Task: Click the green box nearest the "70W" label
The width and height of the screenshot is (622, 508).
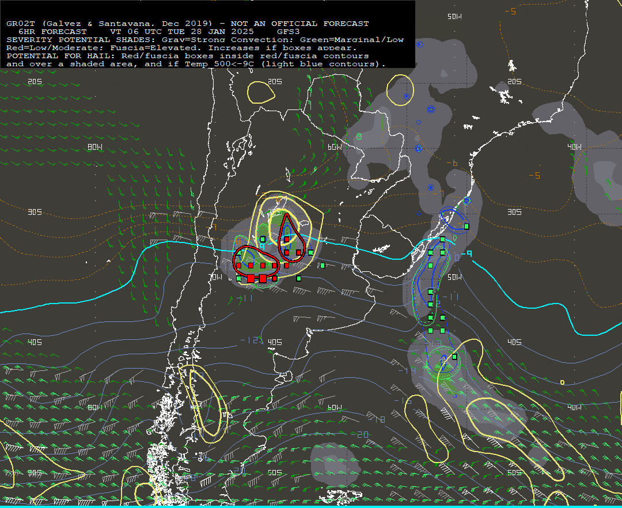Action: [238, 278]
